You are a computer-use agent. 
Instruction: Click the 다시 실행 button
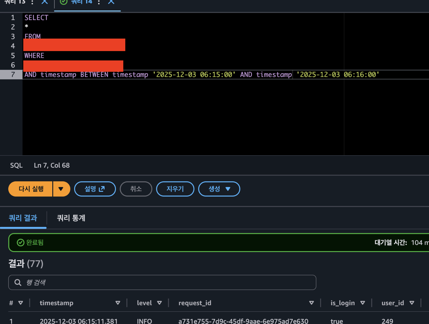click(x=31, y=189)
